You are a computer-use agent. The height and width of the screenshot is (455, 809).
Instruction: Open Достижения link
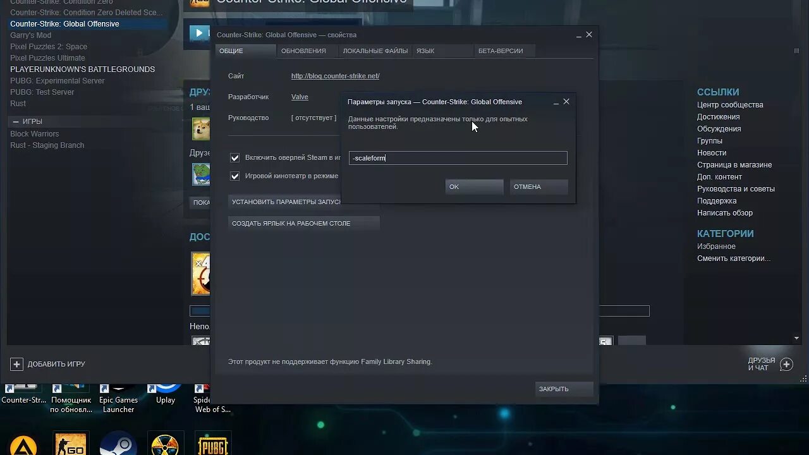[719, 117]
